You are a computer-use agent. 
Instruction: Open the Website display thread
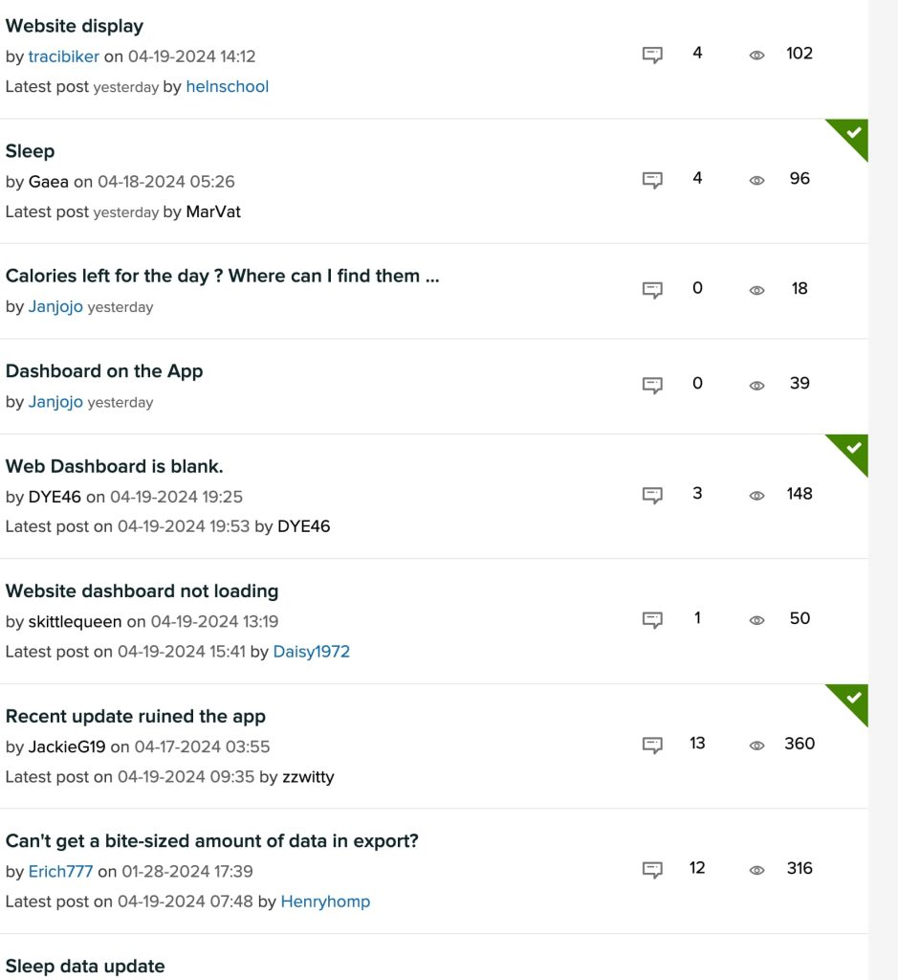pos(75,26)
